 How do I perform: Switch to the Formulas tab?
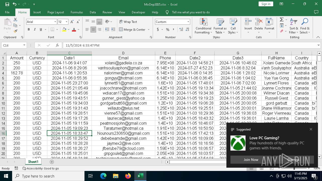click(x=77, y=12)
